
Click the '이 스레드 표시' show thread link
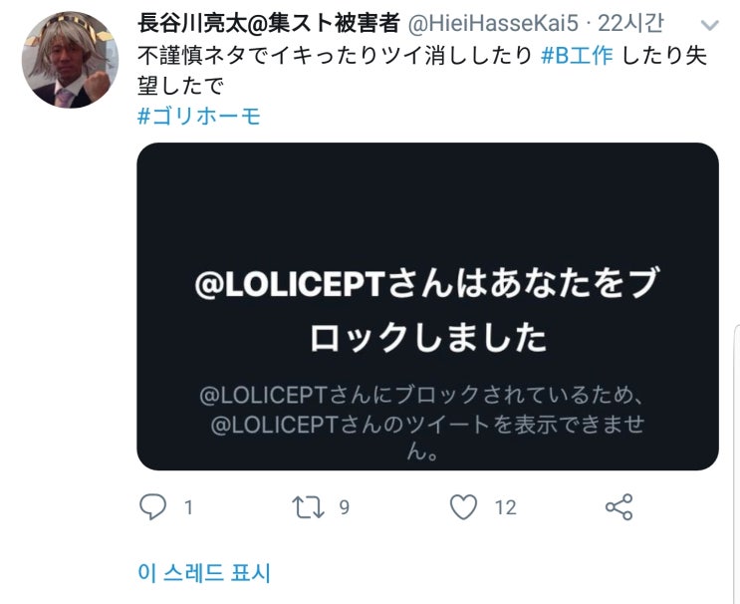[x=204, y=572]
